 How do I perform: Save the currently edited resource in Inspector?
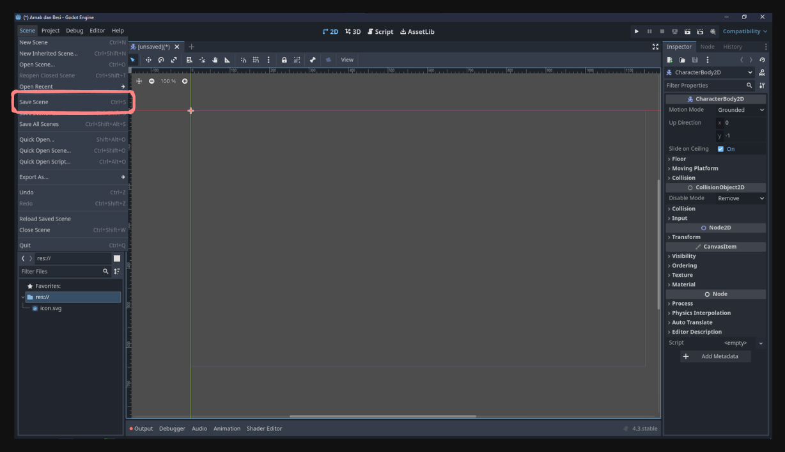tap(695, 59)
